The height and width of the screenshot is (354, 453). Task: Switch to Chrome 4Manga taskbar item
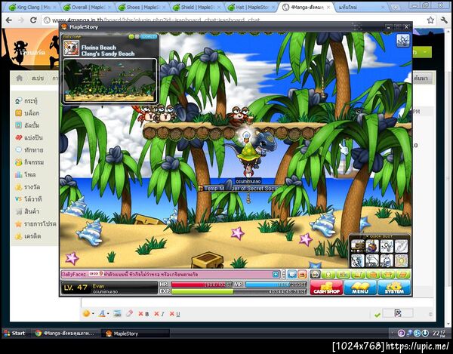65,333
